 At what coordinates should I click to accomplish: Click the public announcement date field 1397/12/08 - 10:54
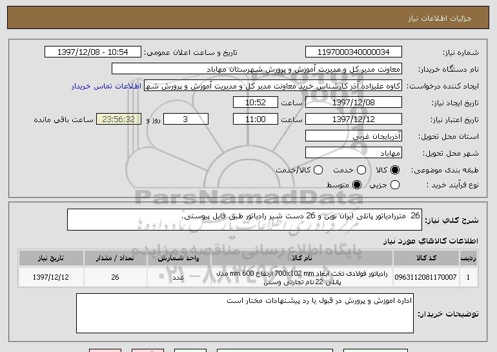pyautogui.click(x=93, y=52)
